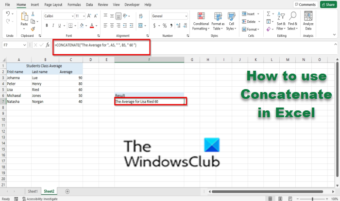Screen dimensions: 340x201
Task: Decrease font size with the smaller A icon
Action: pyautogui.click(x=96, y=16)
